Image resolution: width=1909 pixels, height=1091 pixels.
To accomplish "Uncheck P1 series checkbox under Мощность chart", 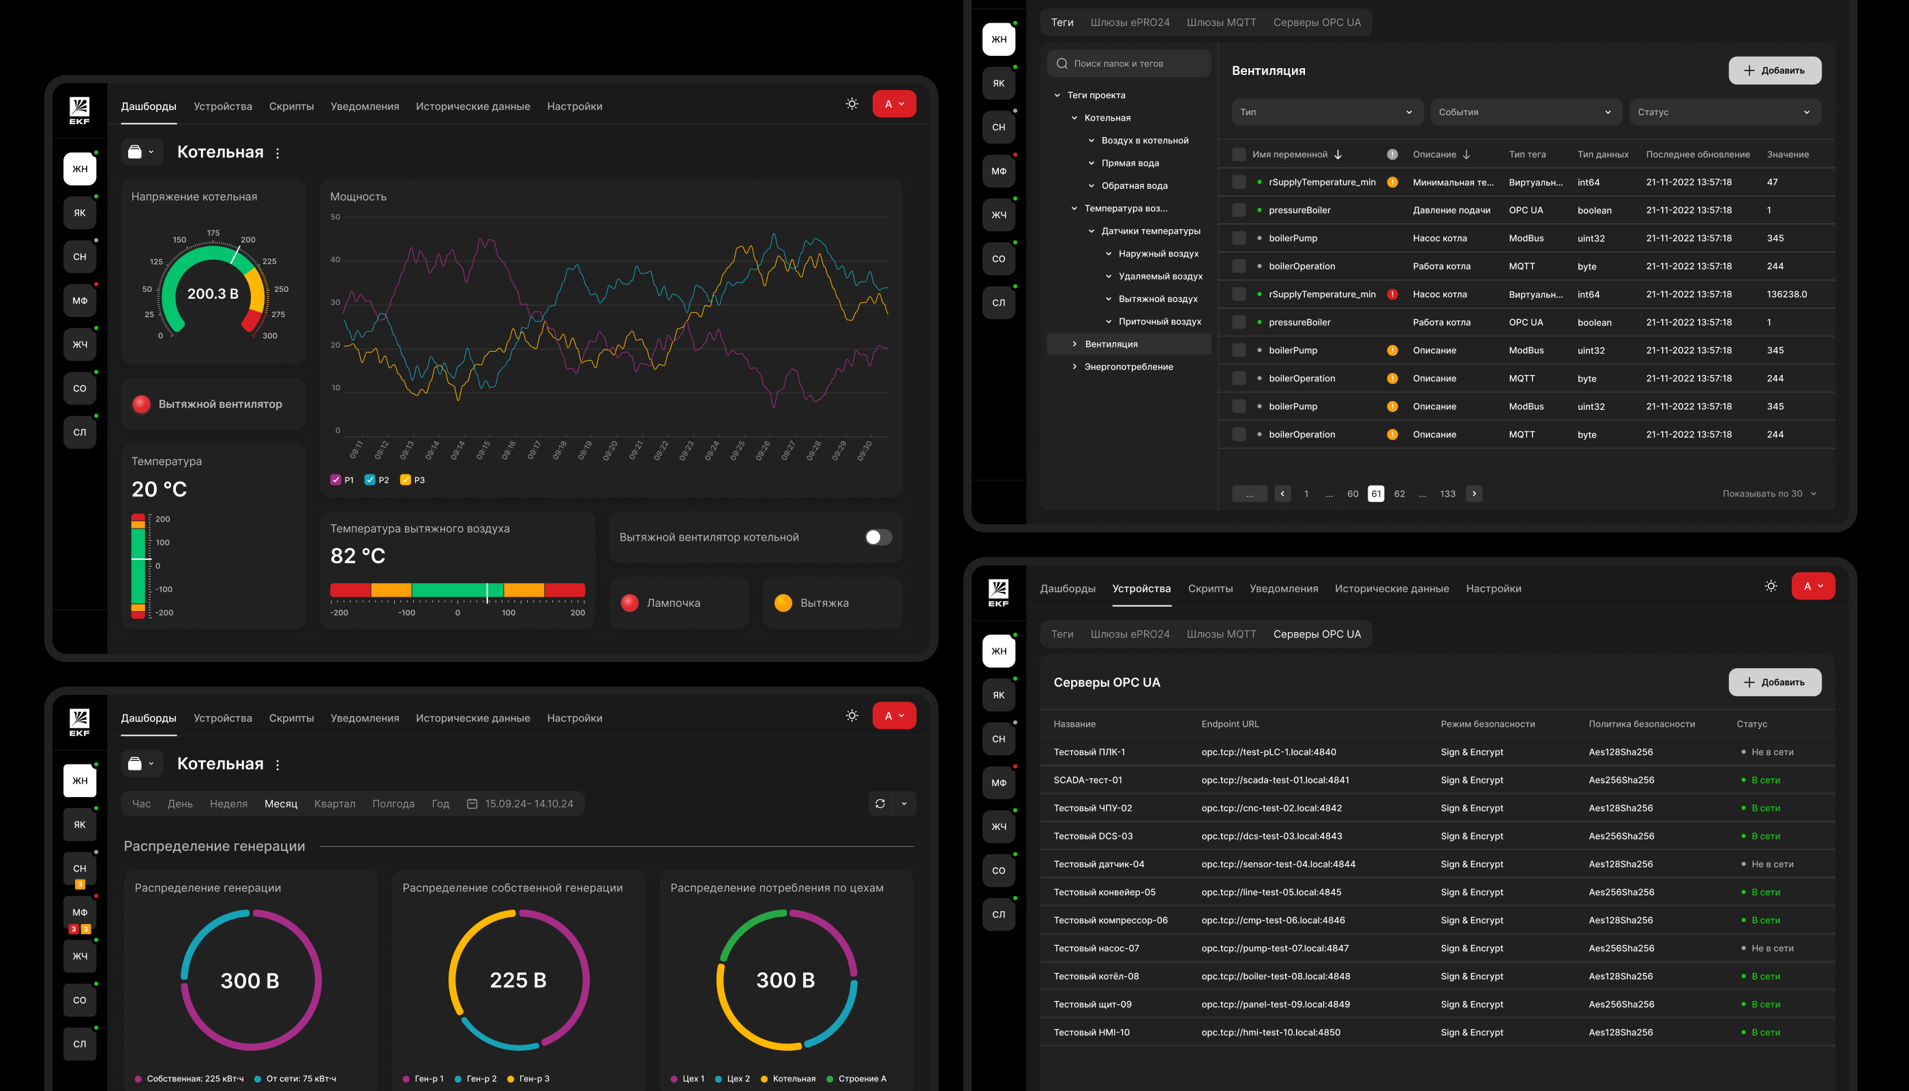I will pos(335,479).
